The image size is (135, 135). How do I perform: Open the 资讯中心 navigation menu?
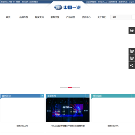pyautogui.click(x=86, y=17)
